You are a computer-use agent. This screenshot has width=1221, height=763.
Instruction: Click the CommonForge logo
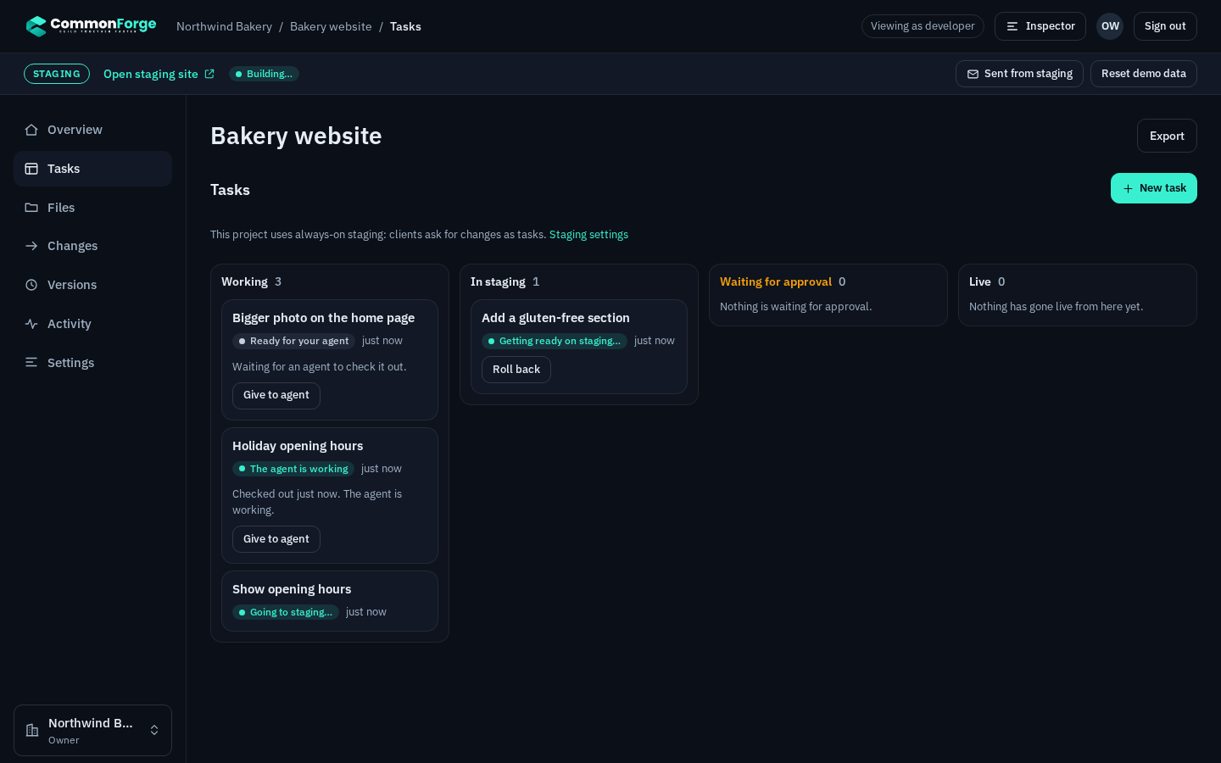(91, 25)
